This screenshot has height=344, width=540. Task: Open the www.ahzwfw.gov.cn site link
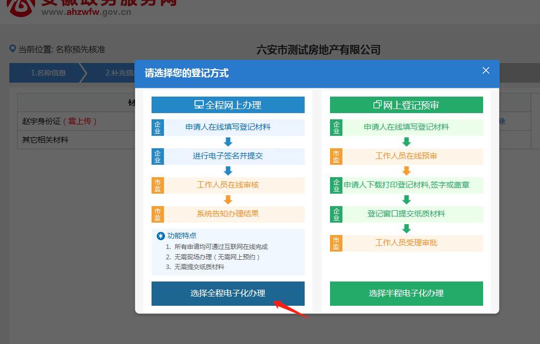86,12
